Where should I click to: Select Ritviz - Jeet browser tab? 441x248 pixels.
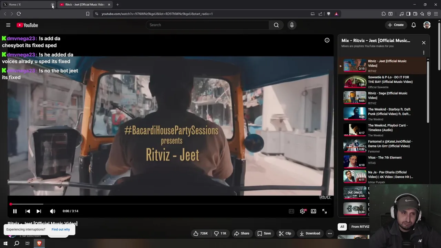(x=85, y=4)
